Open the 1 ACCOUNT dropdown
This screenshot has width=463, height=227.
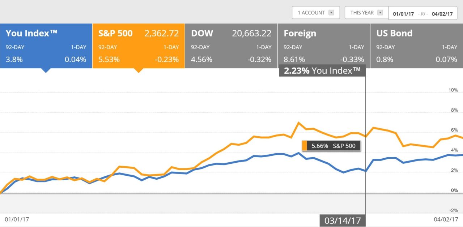pos(315,13)
